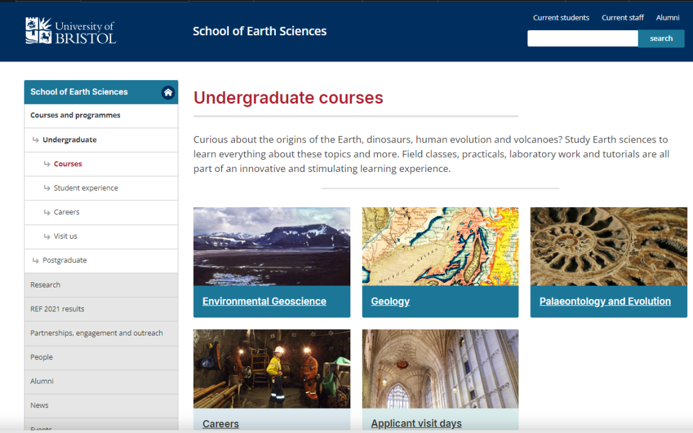Click the University of Bristol logo
693x433 pixels.
pyautogui.click(x=71, y=31)
